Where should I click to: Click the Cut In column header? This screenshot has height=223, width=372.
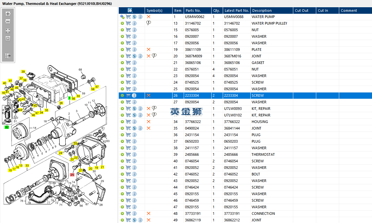323,10
